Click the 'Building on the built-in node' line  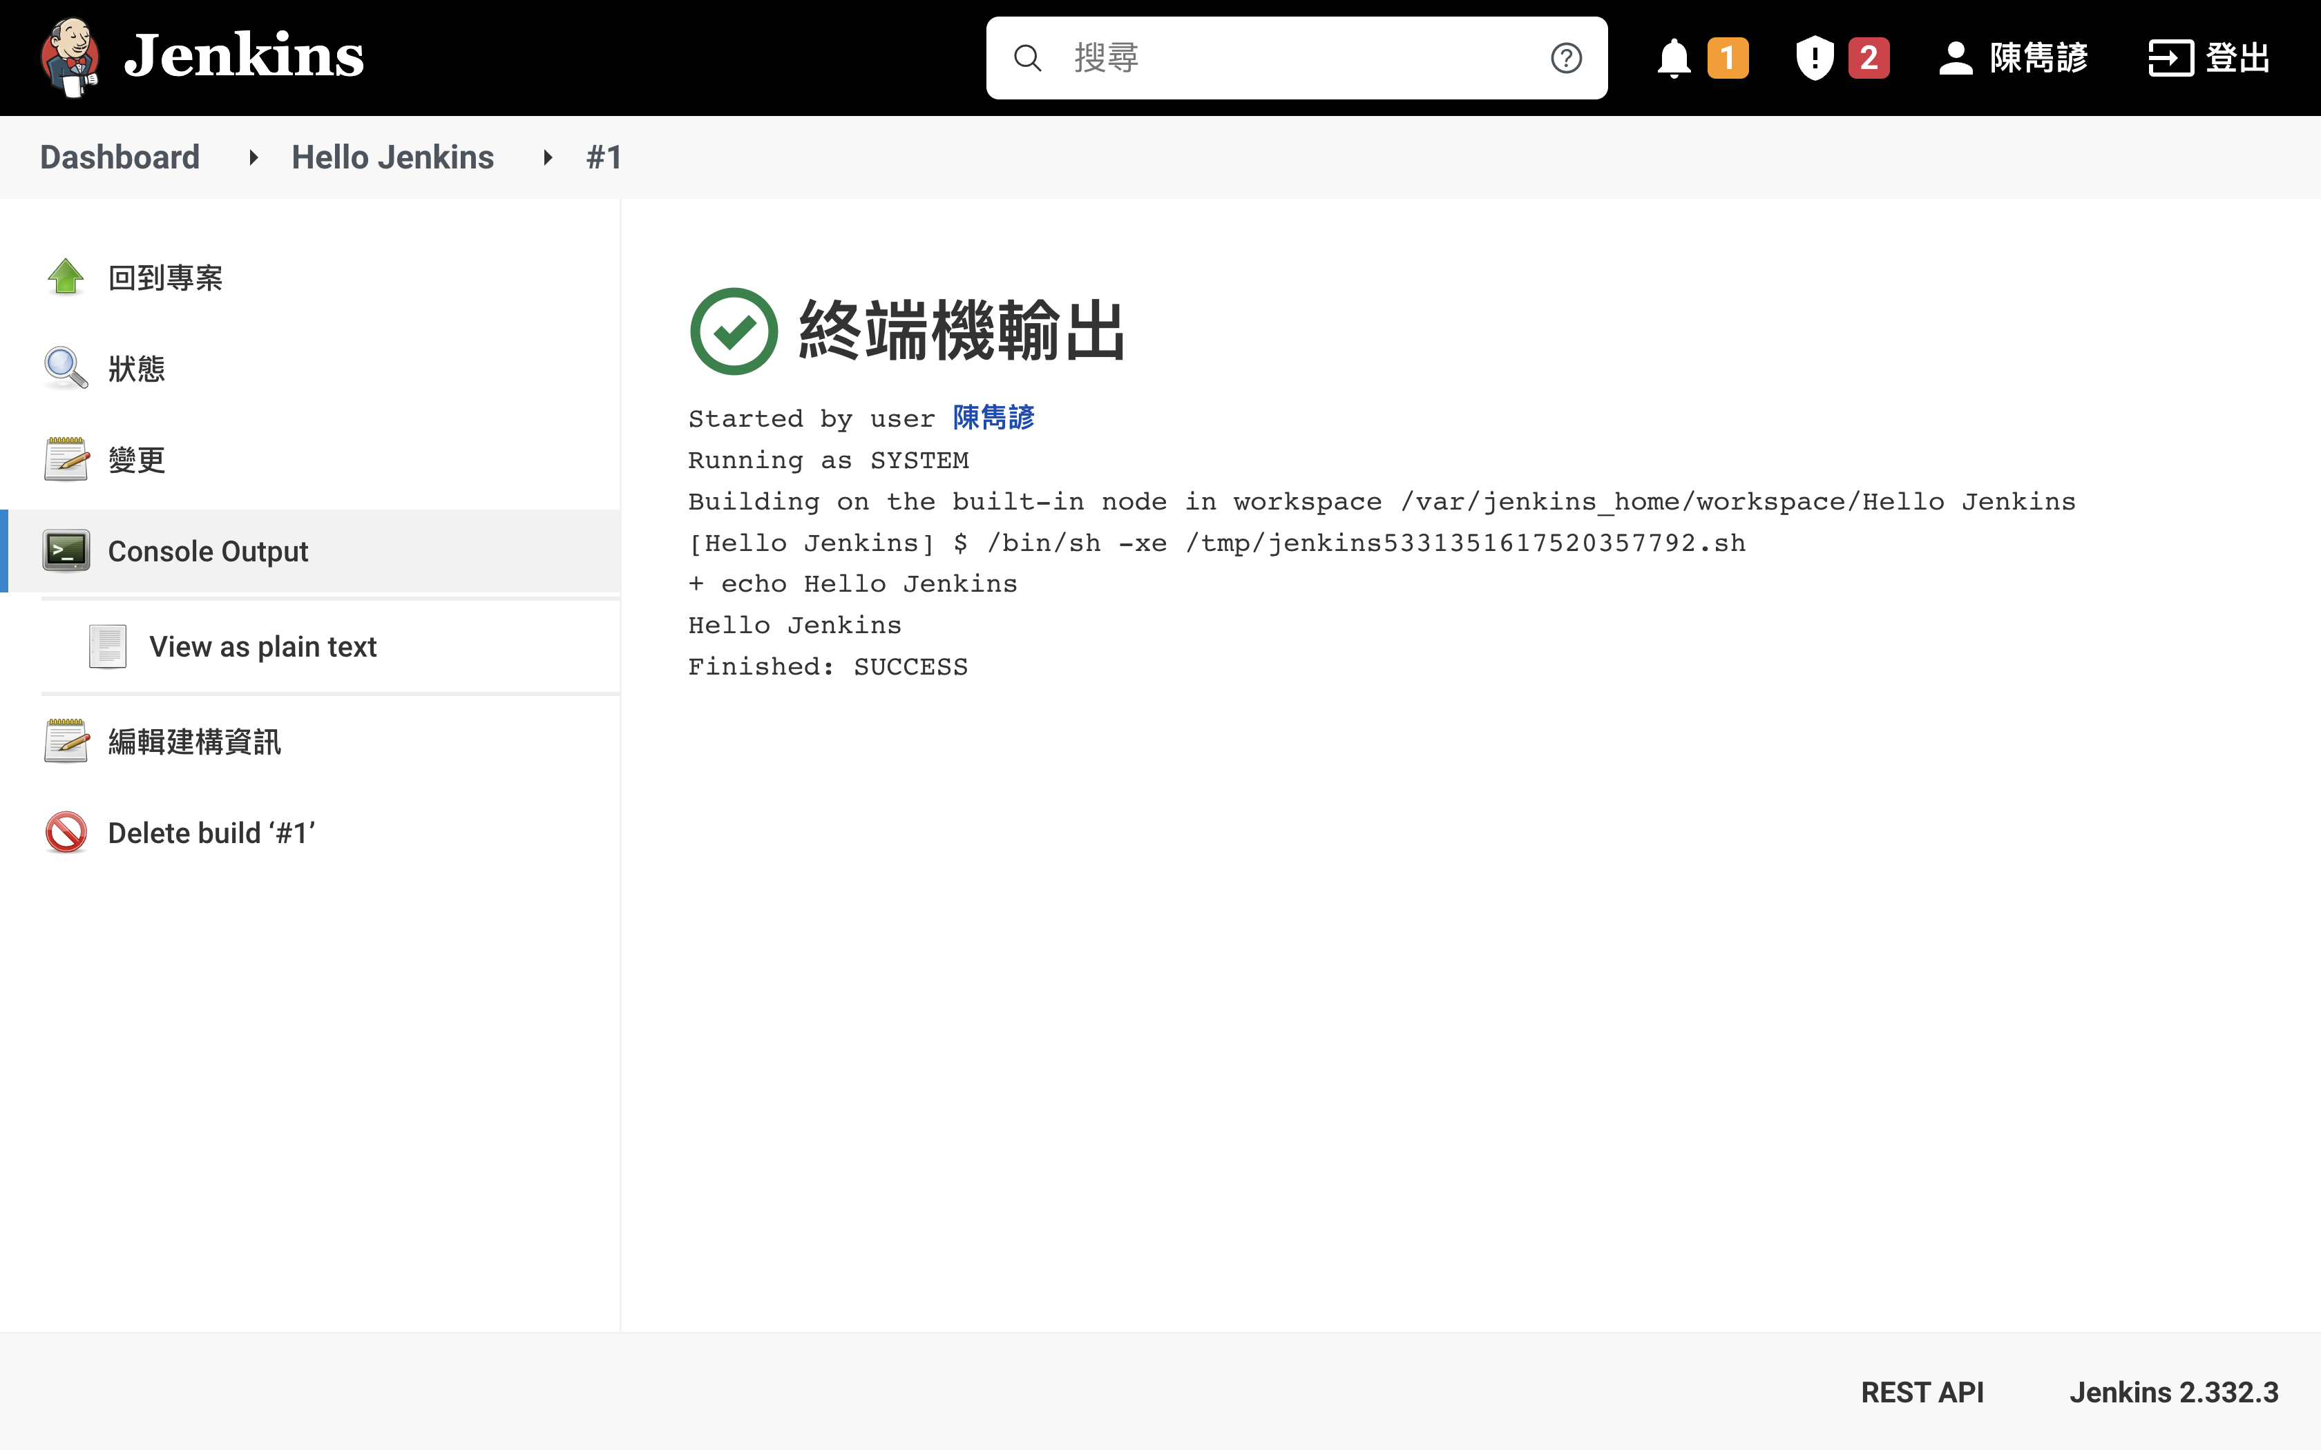[1382, 501]
